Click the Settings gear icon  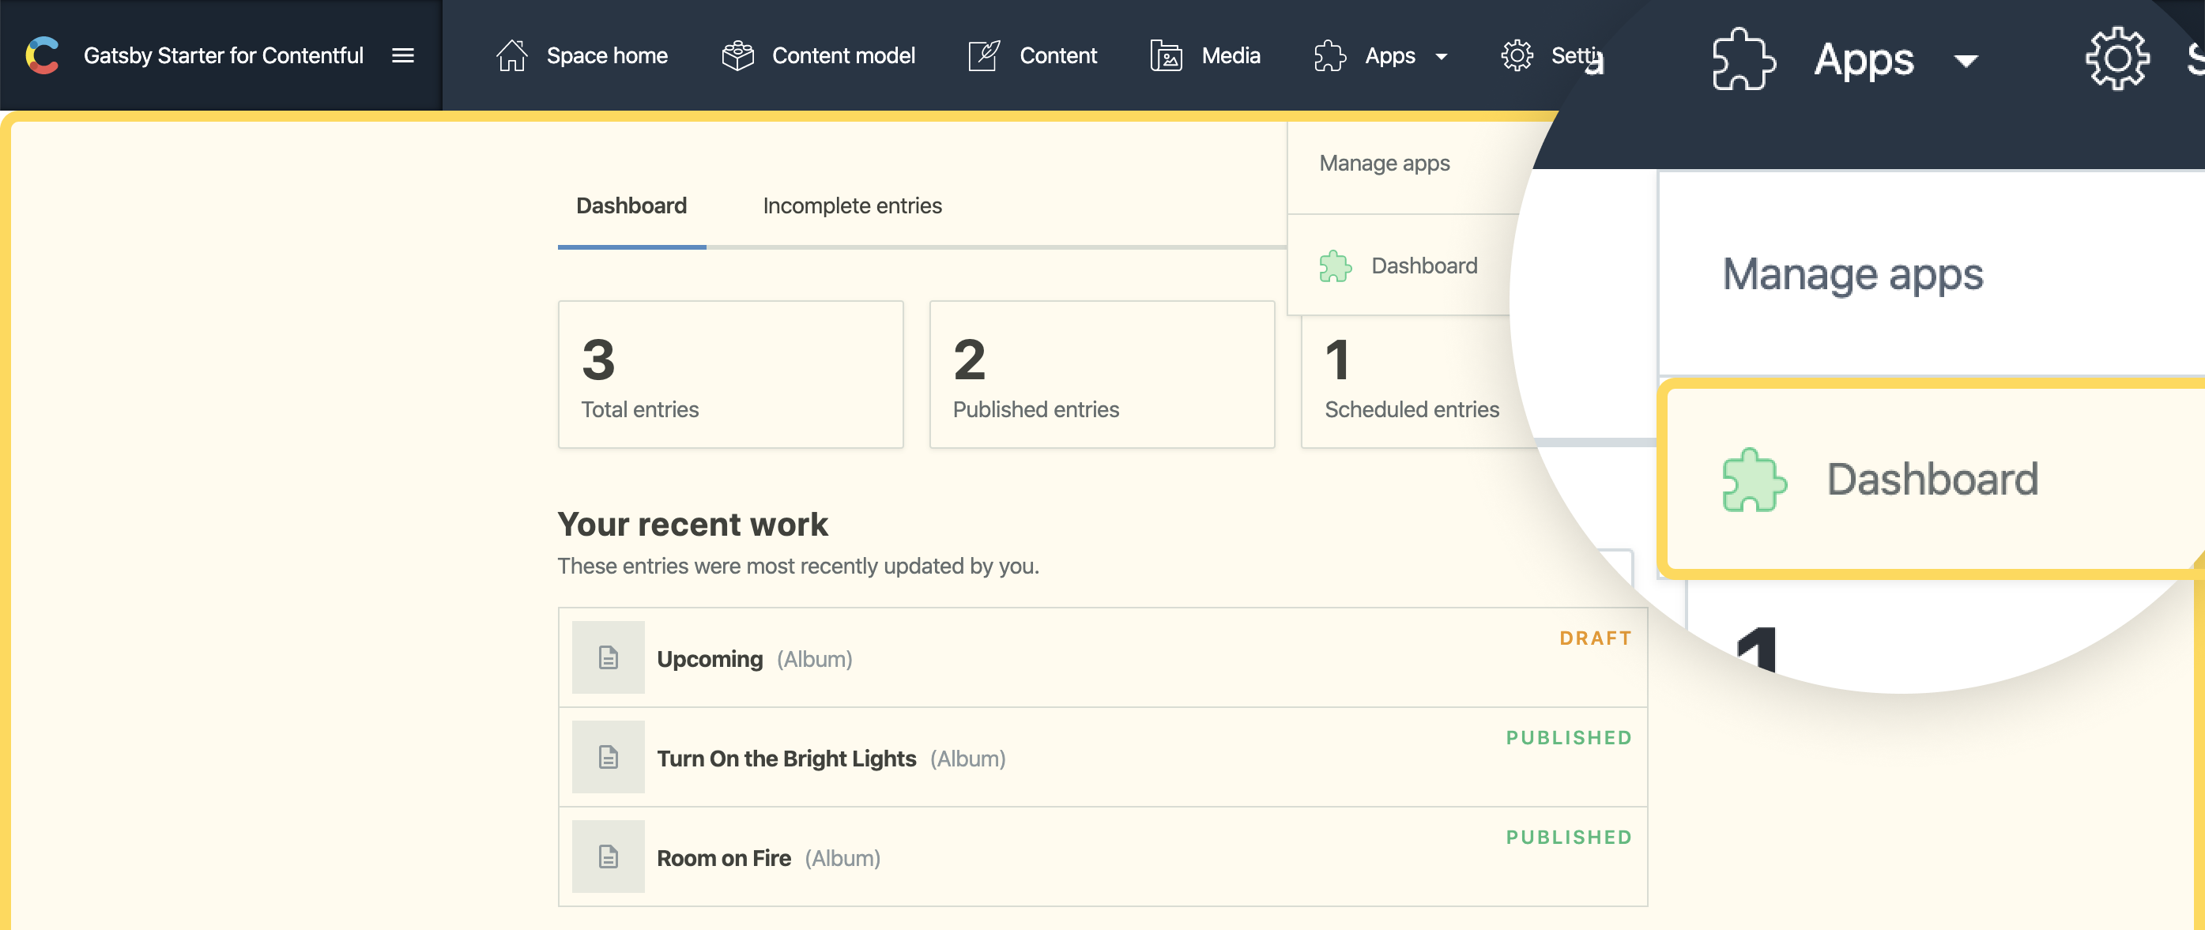(x=1516, y=55)
